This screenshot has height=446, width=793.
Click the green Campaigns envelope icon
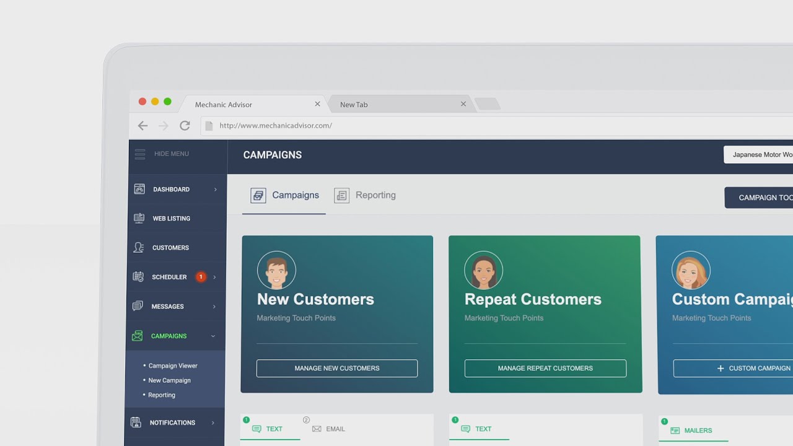click(137, 336)
